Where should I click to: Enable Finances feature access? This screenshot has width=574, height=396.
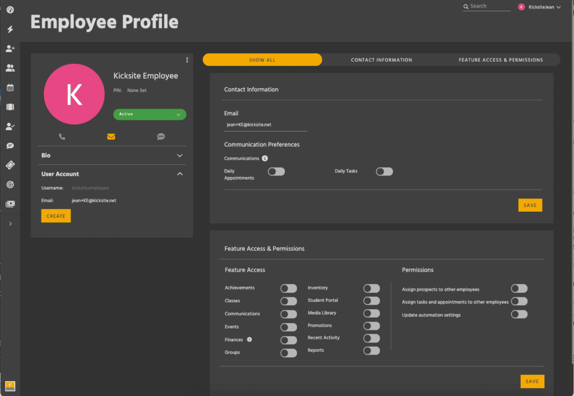(289, 340)
